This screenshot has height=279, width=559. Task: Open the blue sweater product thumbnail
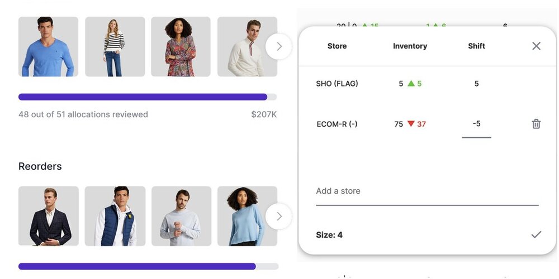(48, 47)
